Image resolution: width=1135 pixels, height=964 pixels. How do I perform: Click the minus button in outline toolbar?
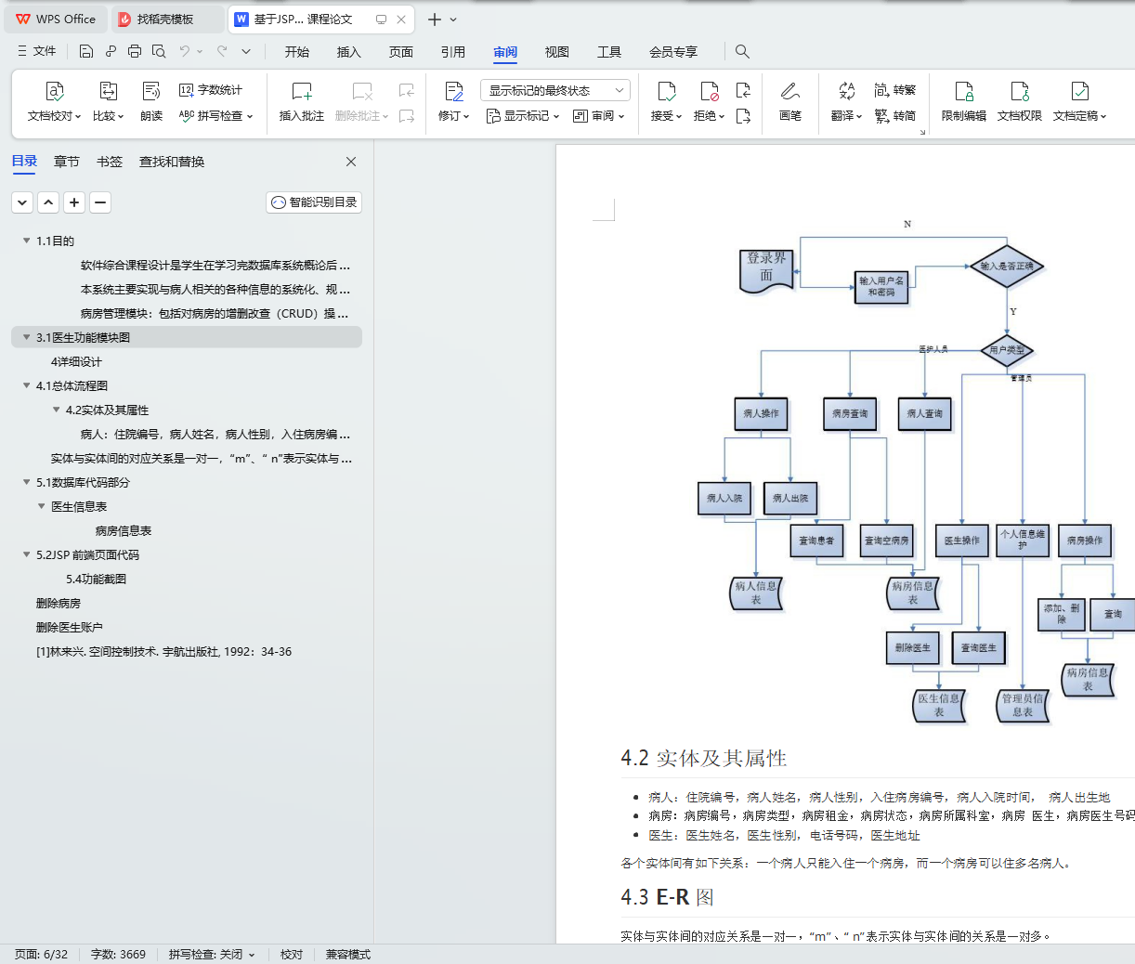(x=100, y=202)
